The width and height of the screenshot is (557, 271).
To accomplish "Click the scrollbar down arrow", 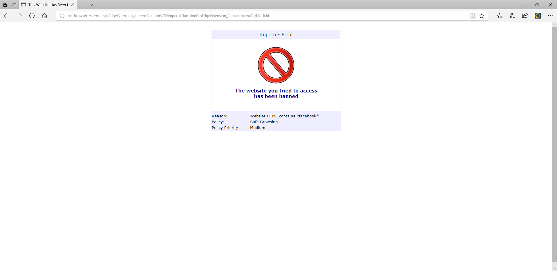I will coord(554,269).
